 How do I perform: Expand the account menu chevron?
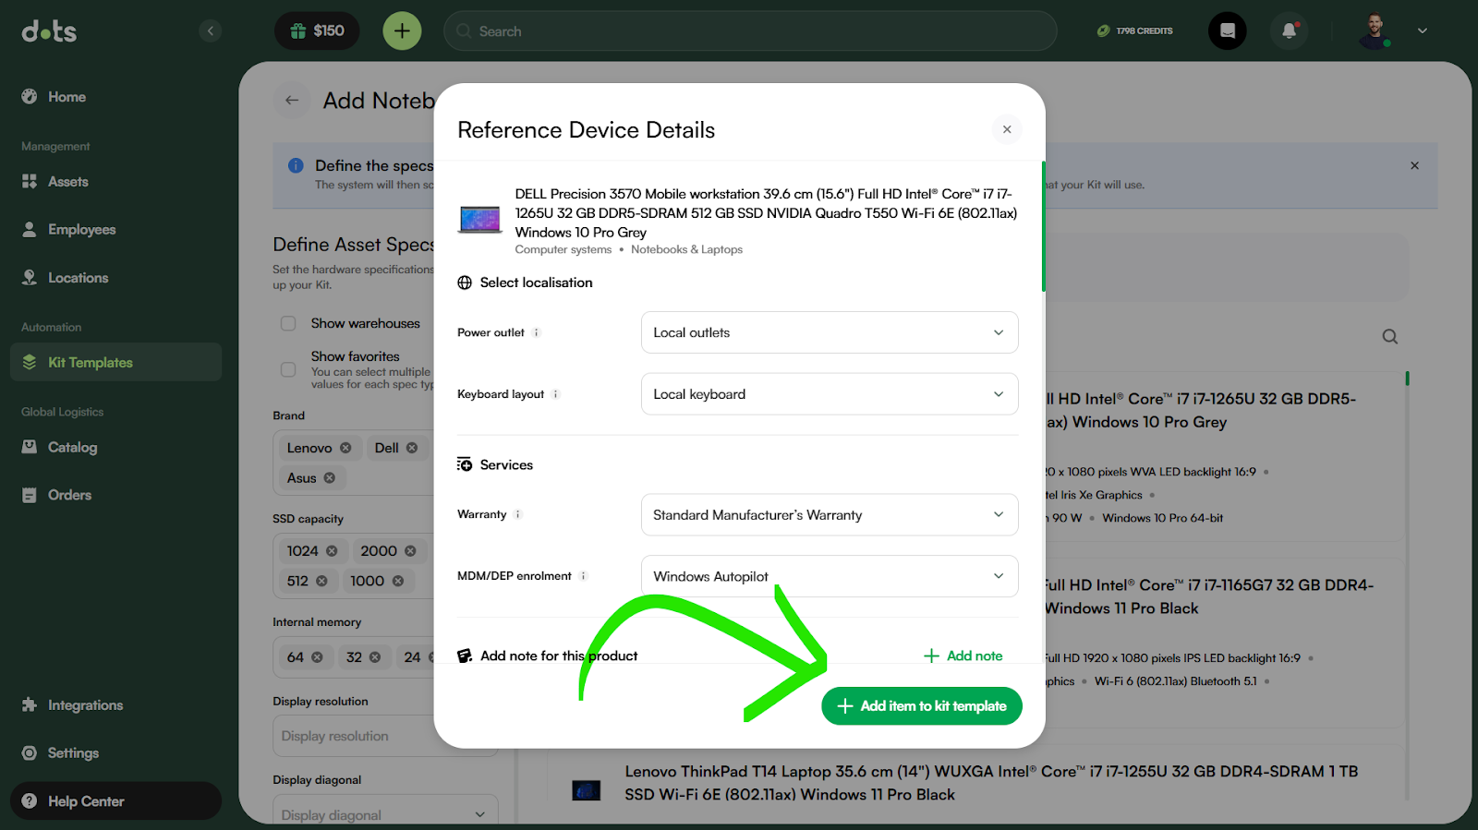(x=1423, y=31)
